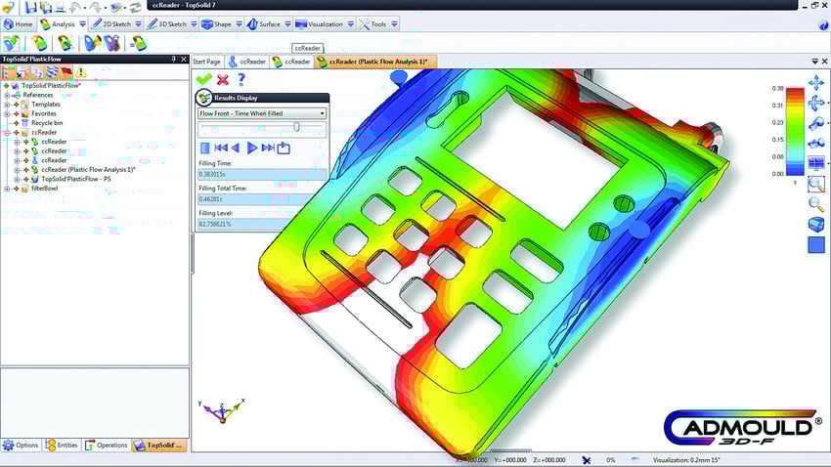Click the Redo arrow icon
The width and height of the screenshot is (831, 467).
click(96, 7)
